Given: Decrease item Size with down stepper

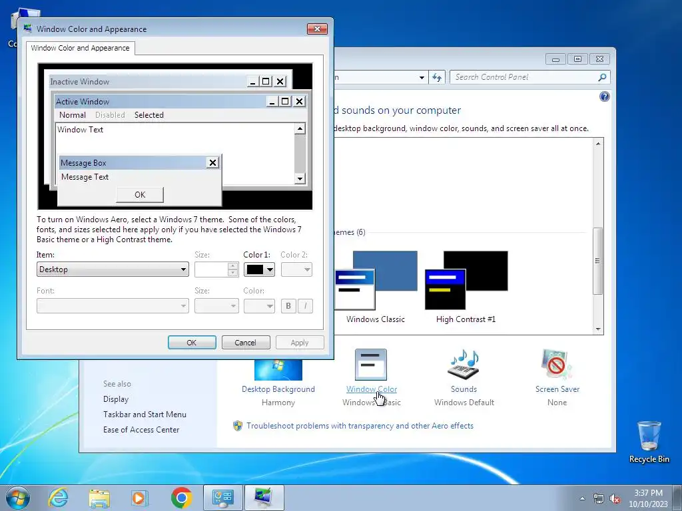Looking at the screenshot, I should 233,273.
